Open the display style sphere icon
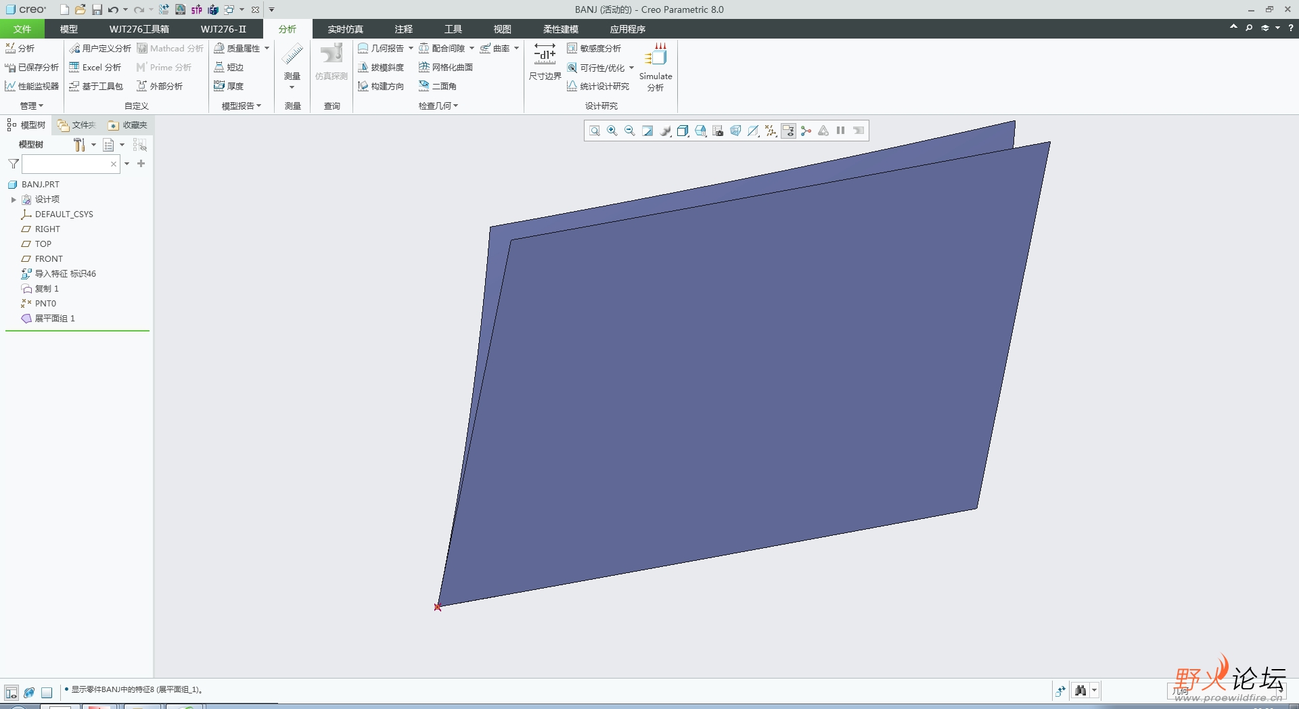Image resolution: width=1299 pixels, height=709 pixels. coord(666,131)
